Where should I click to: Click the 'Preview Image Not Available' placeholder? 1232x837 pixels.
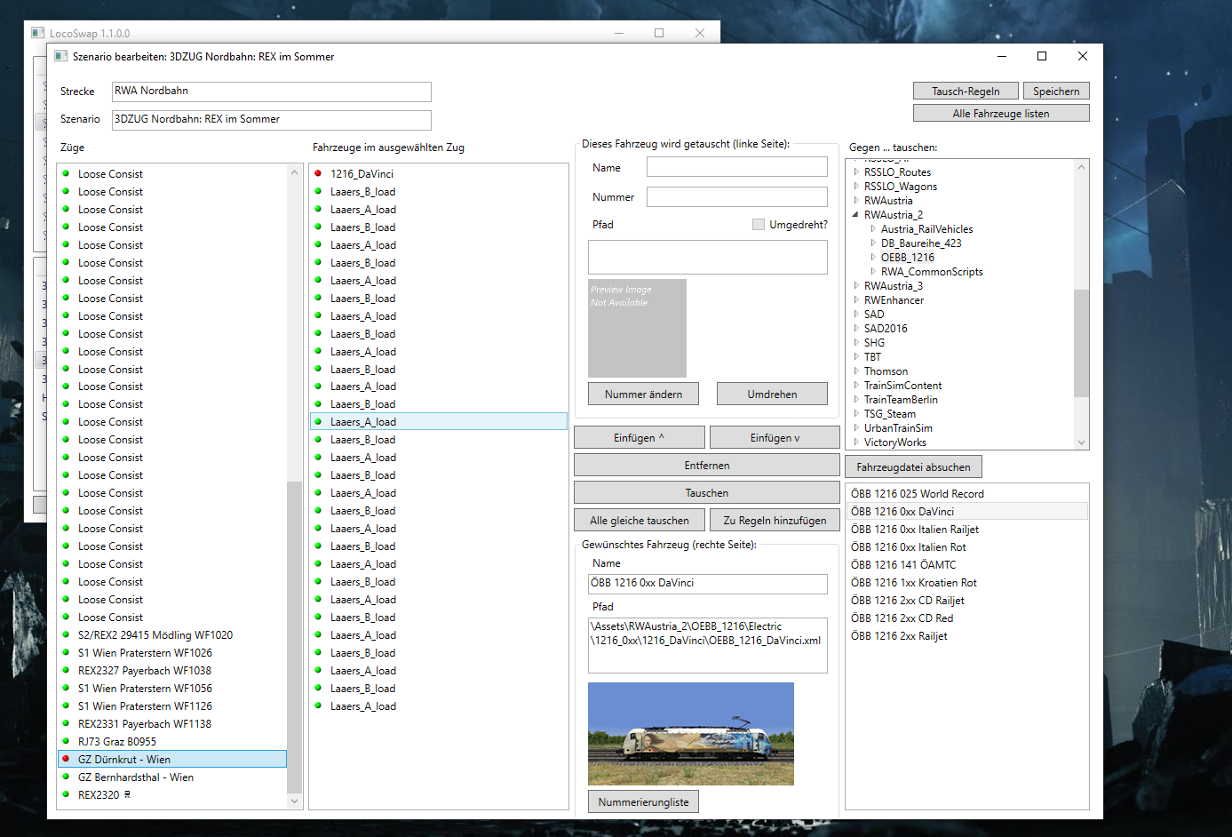point(637,328)
